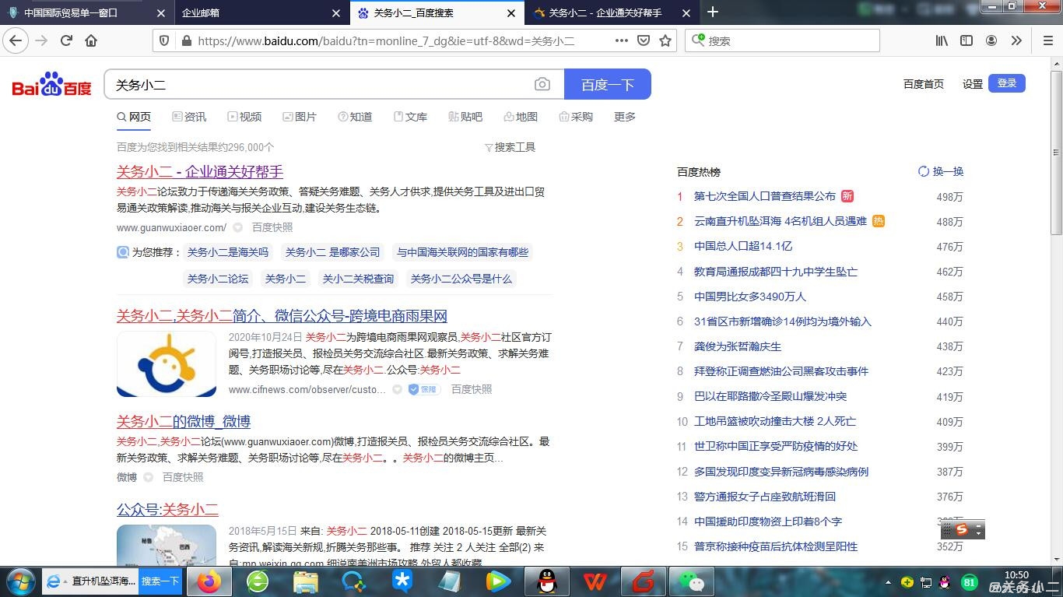Open 关务小二的微博_微博 result
Screen dimensions: 1063x597
pyautogui.click(x=184, y=422)
